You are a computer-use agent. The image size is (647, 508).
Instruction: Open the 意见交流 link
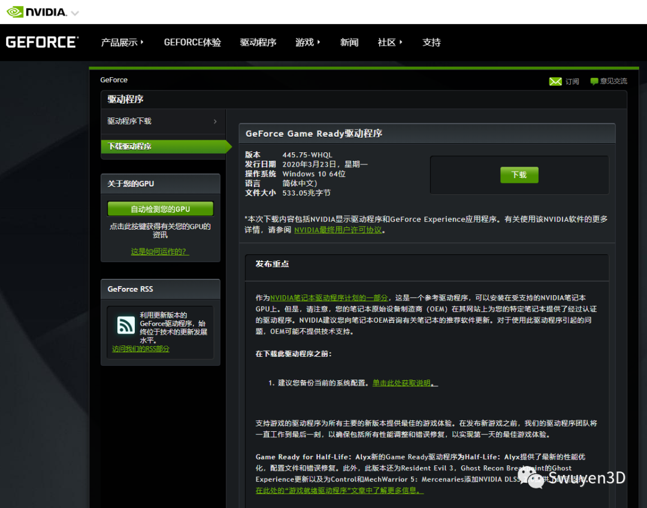click(613, 81)
